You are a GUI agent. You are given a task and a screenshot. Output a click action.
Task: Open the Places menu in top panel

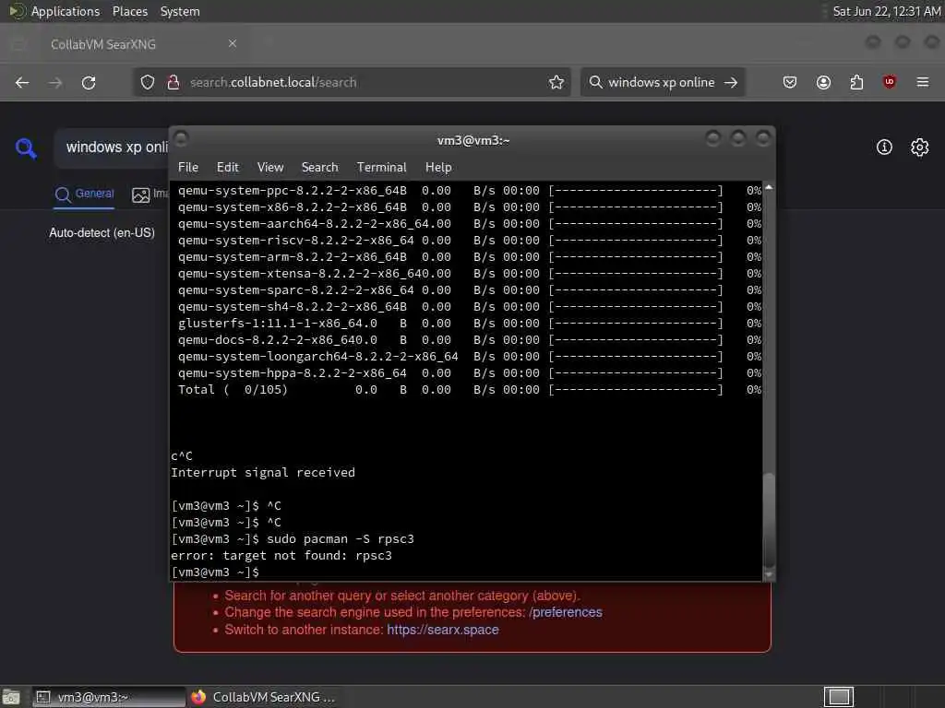tap(129, 11)
